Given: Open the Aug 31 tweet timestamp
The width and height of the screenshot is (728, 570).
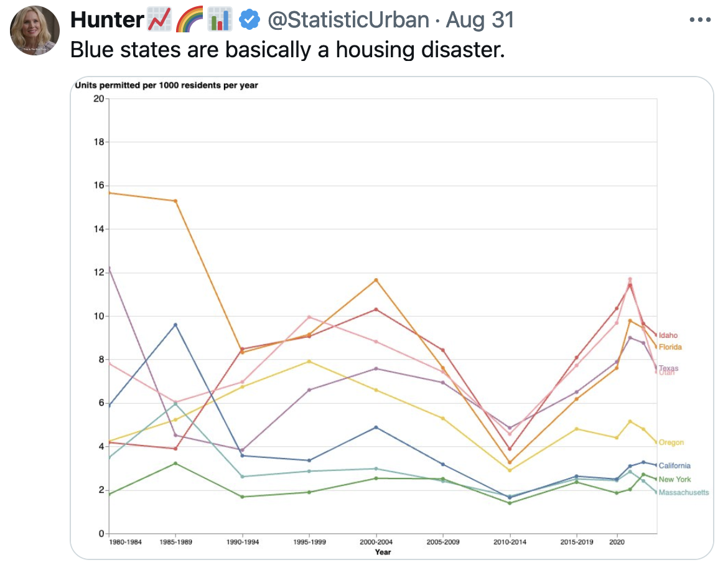Looking at the screenshot, I should pyautogui.click(x=480, y=20).
